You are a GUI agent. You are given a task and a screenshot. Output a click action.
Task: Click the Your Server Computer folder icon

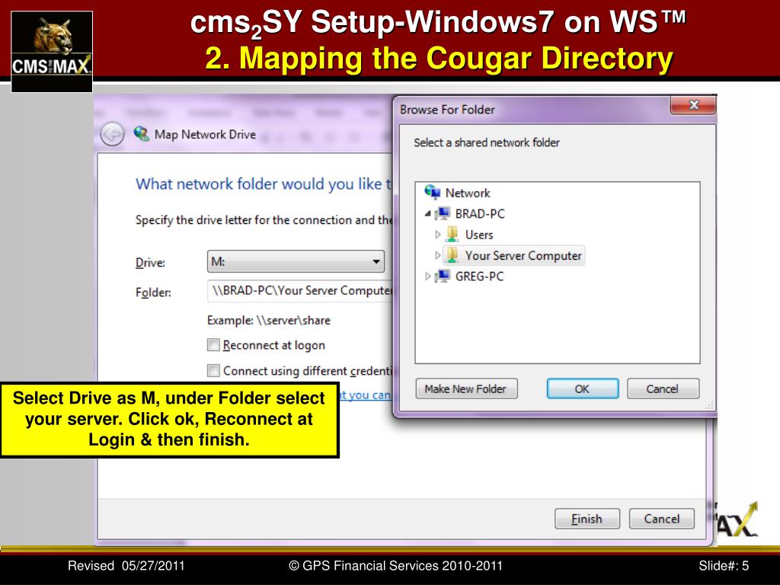click(x=452, y=255)
